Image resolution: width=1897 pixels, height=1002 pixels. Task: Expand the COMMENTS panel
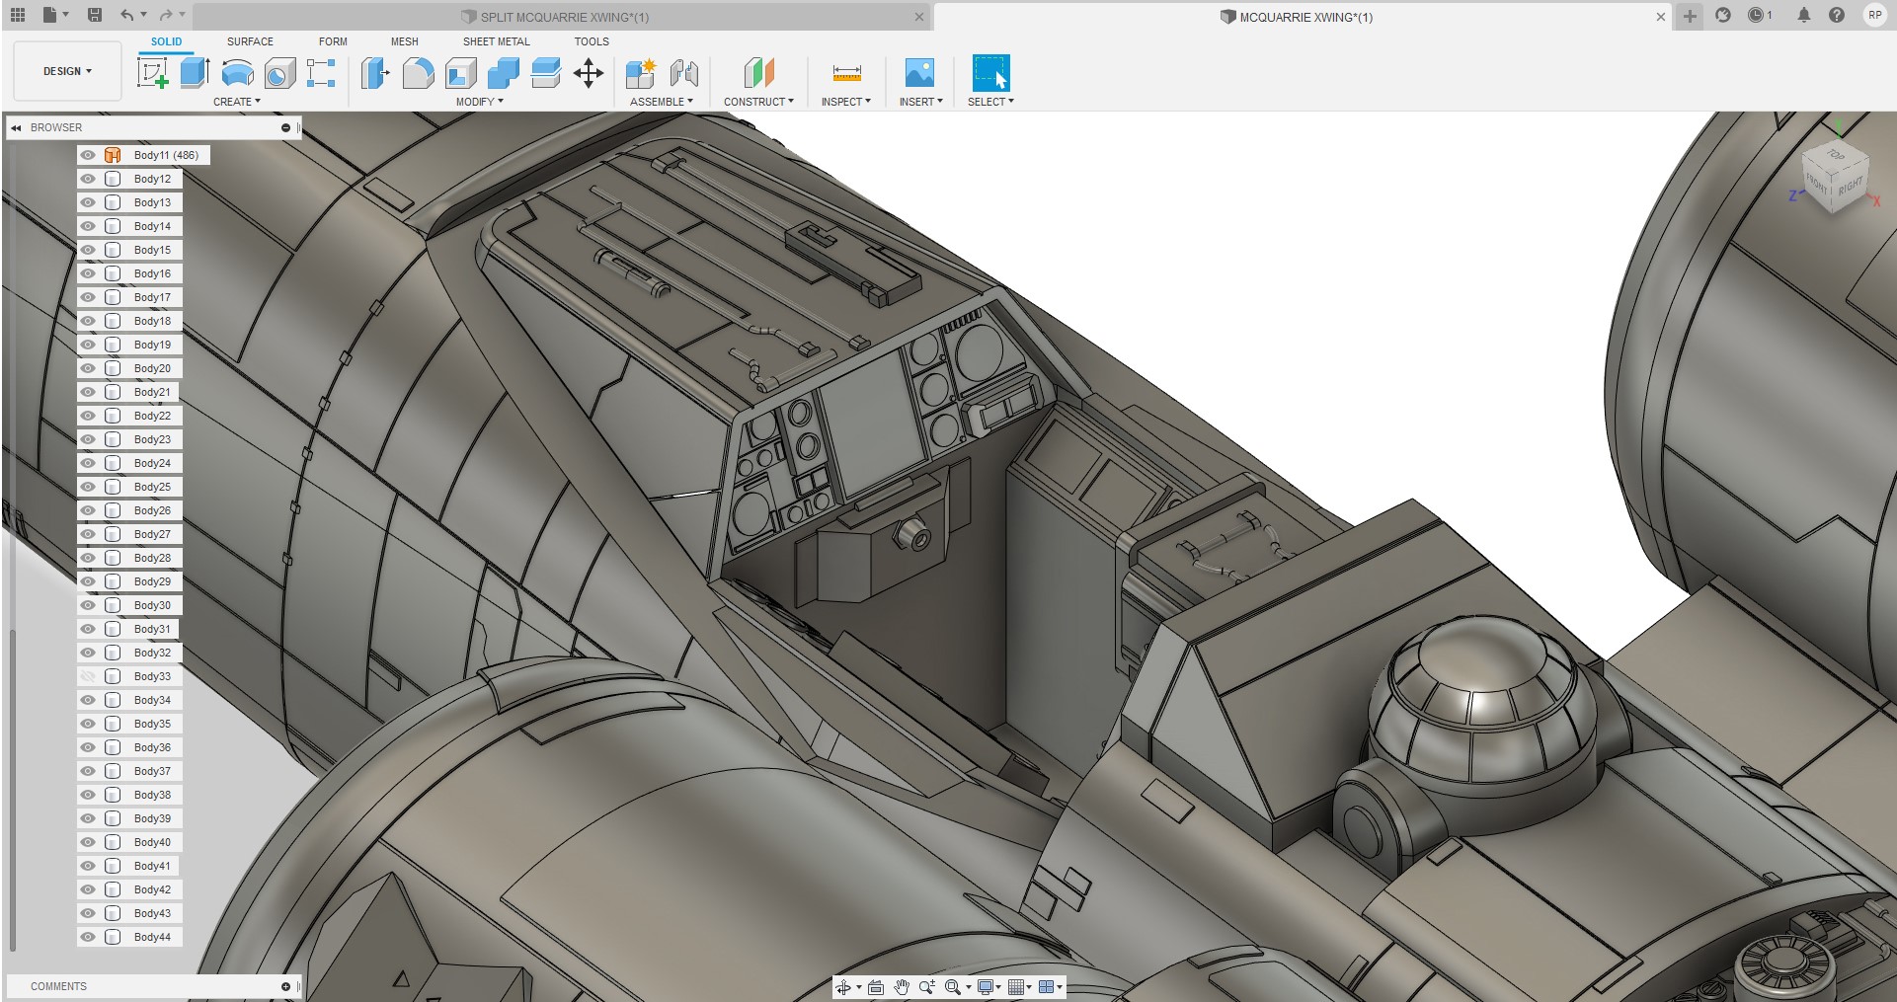tap(285, 986)
